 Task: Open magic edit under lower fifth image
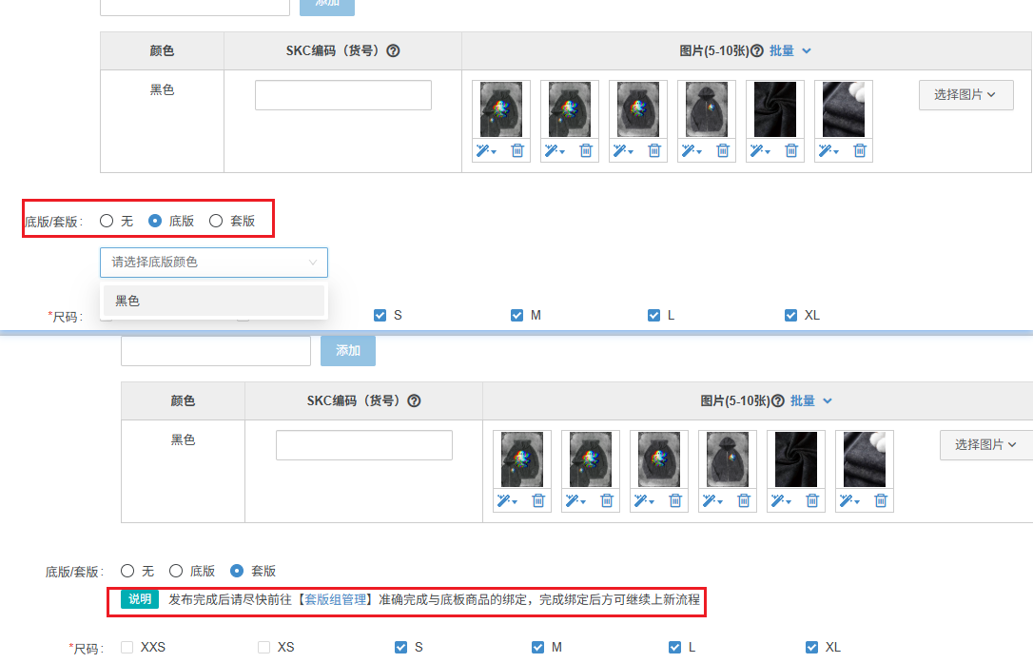pos(781,501)
